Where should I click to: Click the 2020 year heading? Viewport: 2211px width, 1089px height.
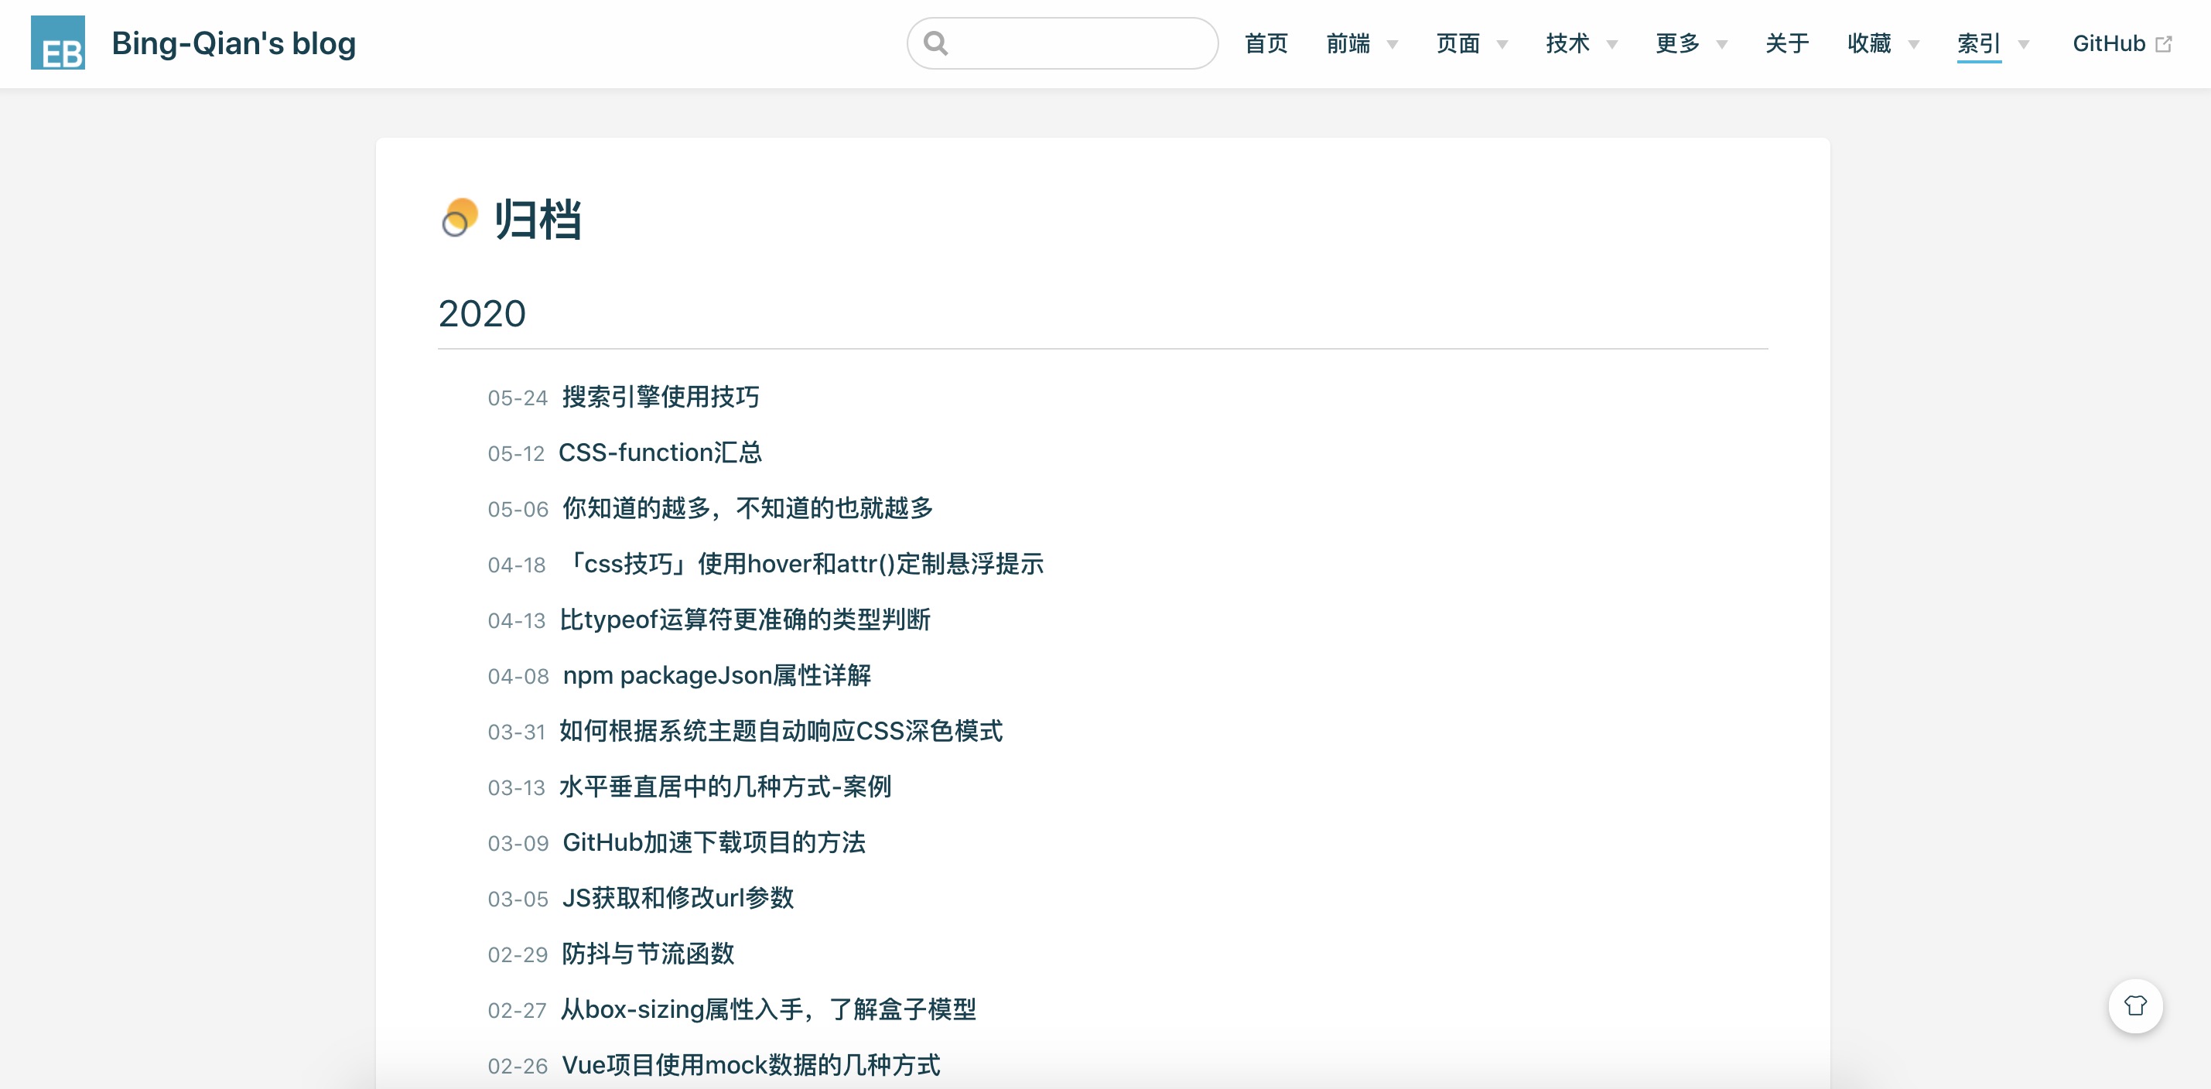(x=483, y=314)
